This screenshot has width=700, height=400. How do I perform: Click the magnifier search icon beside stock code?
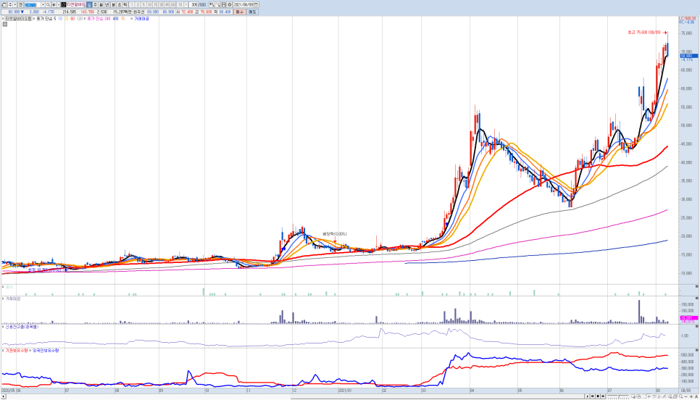[48, 5]
